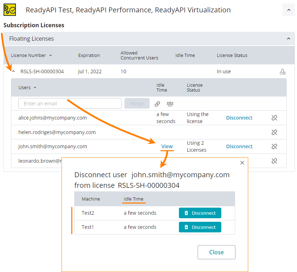This screenshot has height=272, width=297.
Task: Click the copy invite link icon
Action: [158, 103]
